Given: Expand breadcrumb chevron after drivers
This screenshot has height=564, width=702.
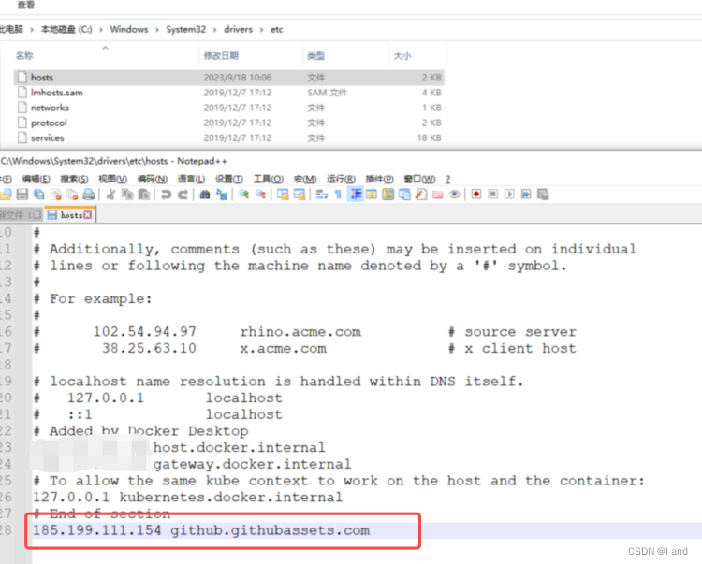Looking at the screenshot, I should coord(261,30).
